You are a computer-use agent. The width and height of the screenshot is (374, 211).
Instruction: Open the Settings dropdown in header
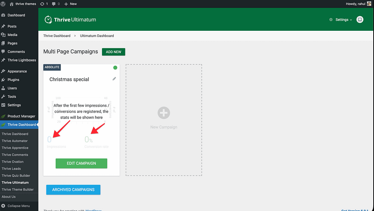coord(341,20)
